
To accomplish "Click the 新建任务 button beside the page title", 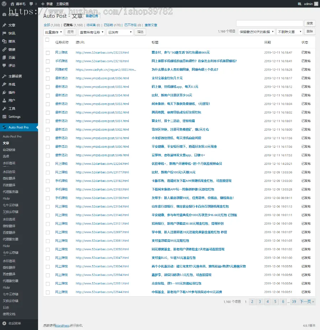I will (92, 16).
